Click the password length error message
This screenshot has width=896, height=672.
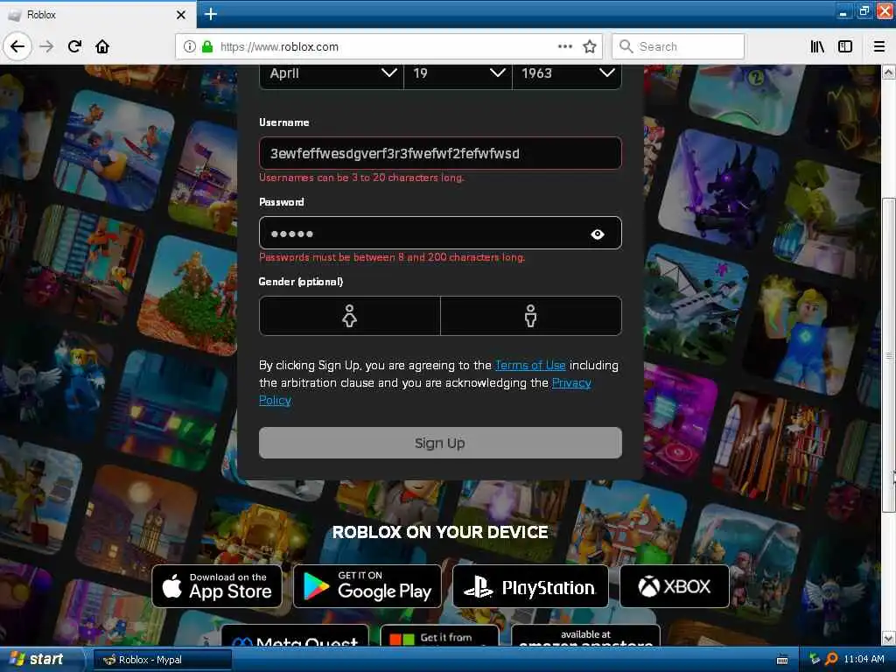392,257
